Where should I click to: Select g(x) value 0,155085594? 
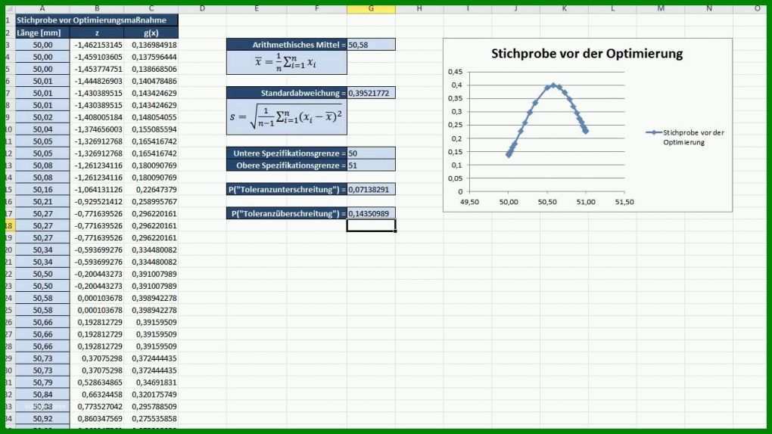pyautogui.click(x=151, y=129)
